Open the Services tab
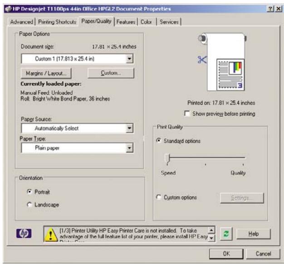 [169, 22]
